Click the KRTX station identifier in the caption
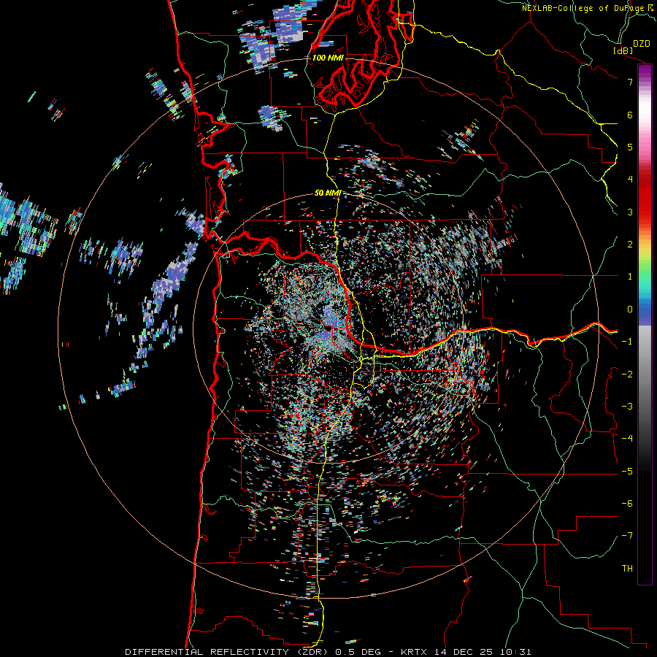The image size is (657, 657). [x=412, y=652]
